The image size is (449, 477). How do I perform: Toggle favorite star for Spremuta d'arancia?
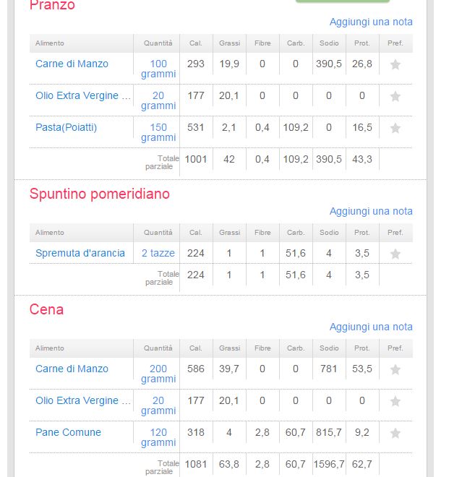point(395,254)
